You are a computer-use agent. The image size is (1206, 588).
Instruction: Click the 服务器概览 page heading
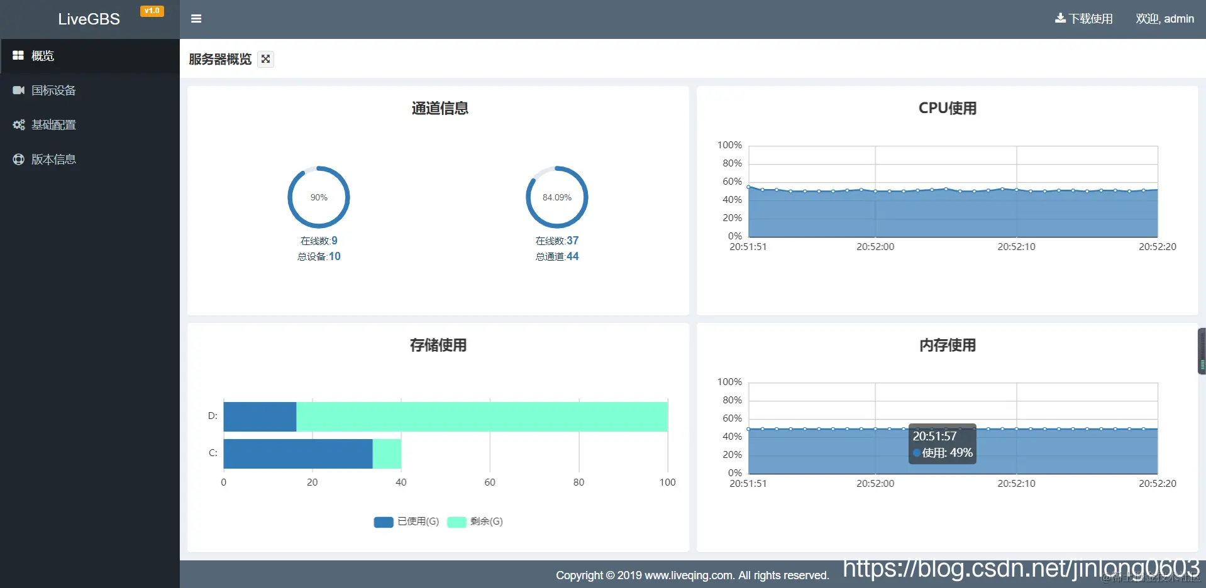click(220, 59)
